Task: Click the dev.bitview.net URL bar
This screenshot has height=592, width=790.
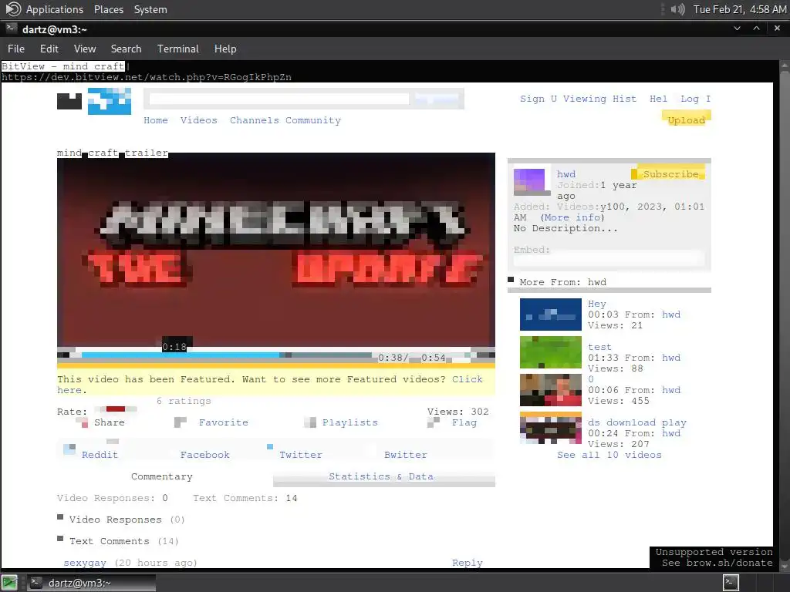Action: click(x=147, y=77)
